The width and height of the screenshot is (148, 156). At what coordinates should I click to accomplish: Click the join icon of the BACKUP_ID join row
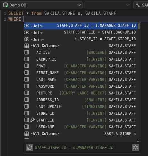(x=27, y=33)
